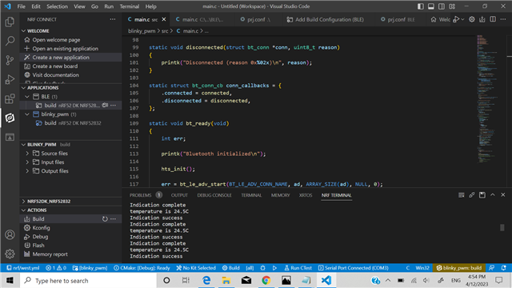Open Source Control view in activity bar

click(10, 60)
